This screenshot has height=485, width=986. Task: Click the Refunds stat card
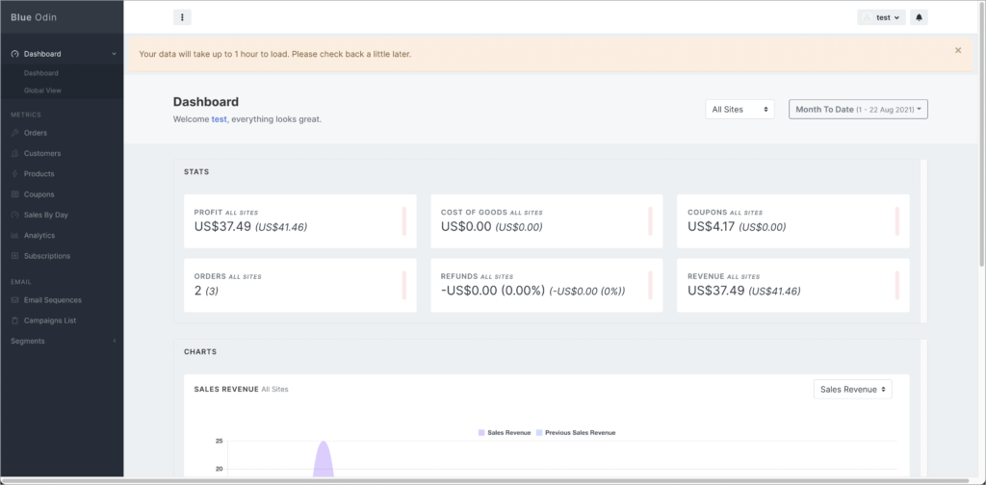click(547, 285)
